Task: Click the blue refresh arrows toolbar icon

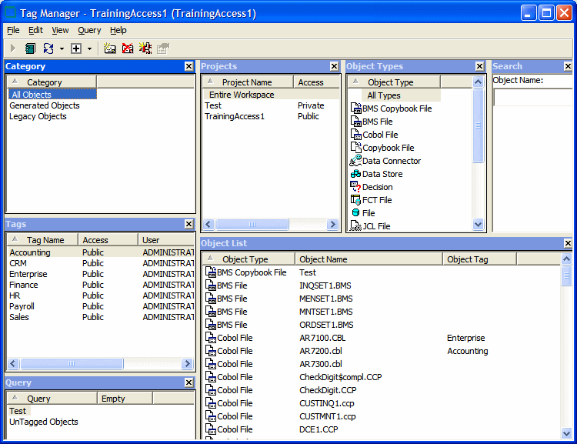Action: (x=48, y=48)
